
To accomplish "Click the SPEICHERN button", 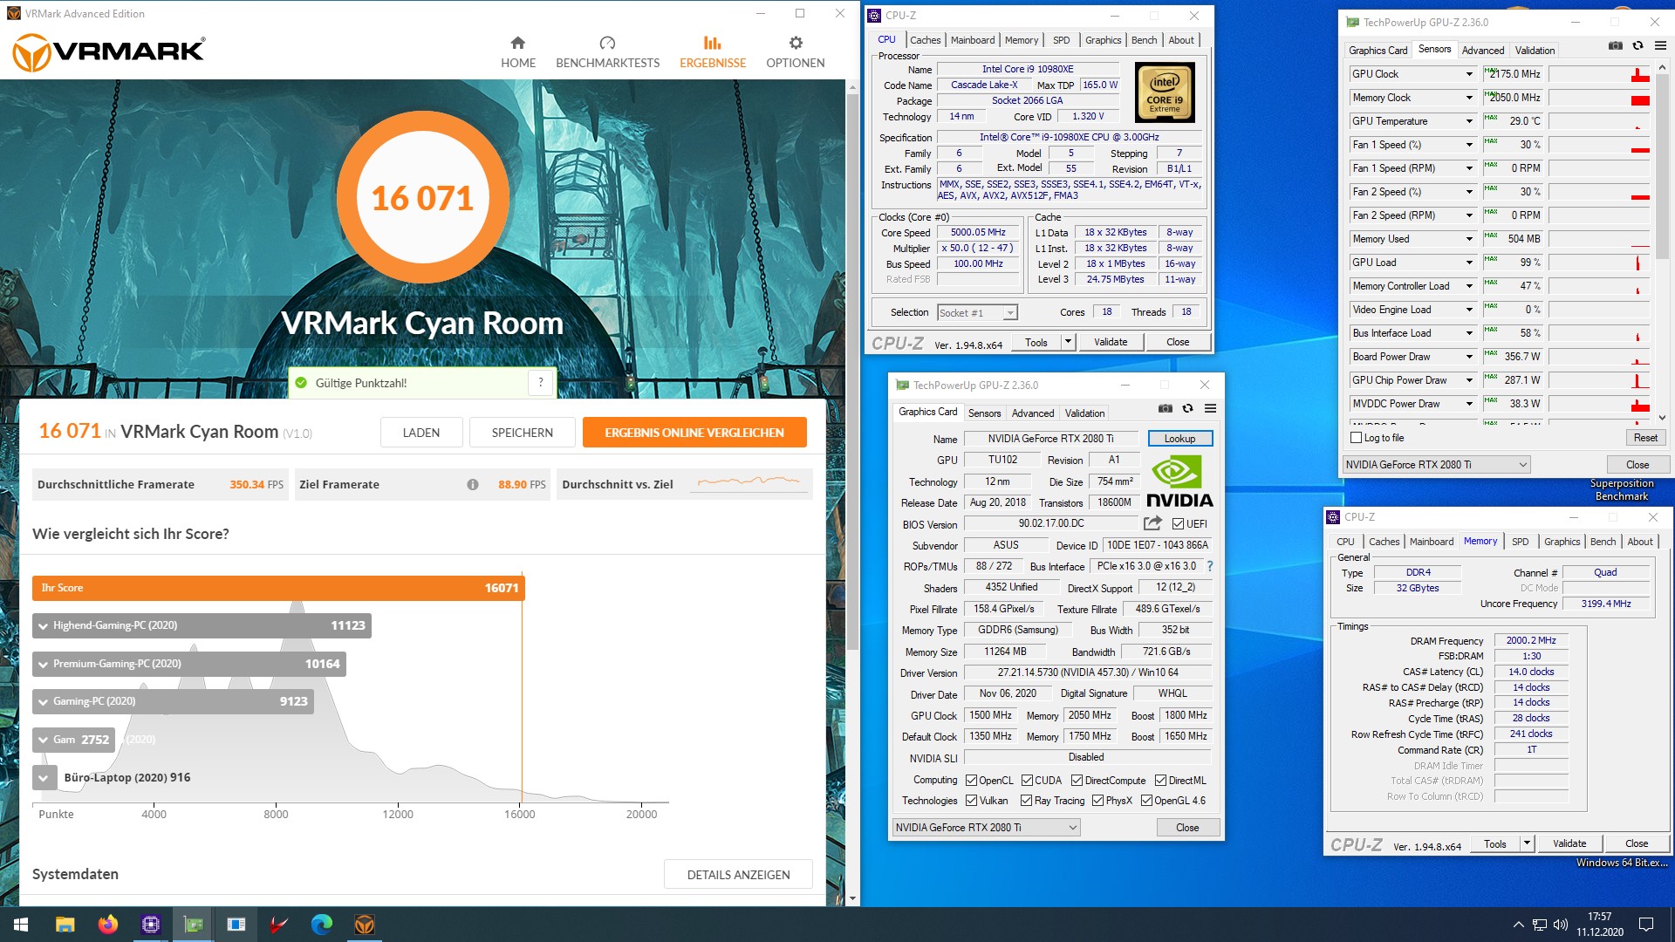I will 523,433.
